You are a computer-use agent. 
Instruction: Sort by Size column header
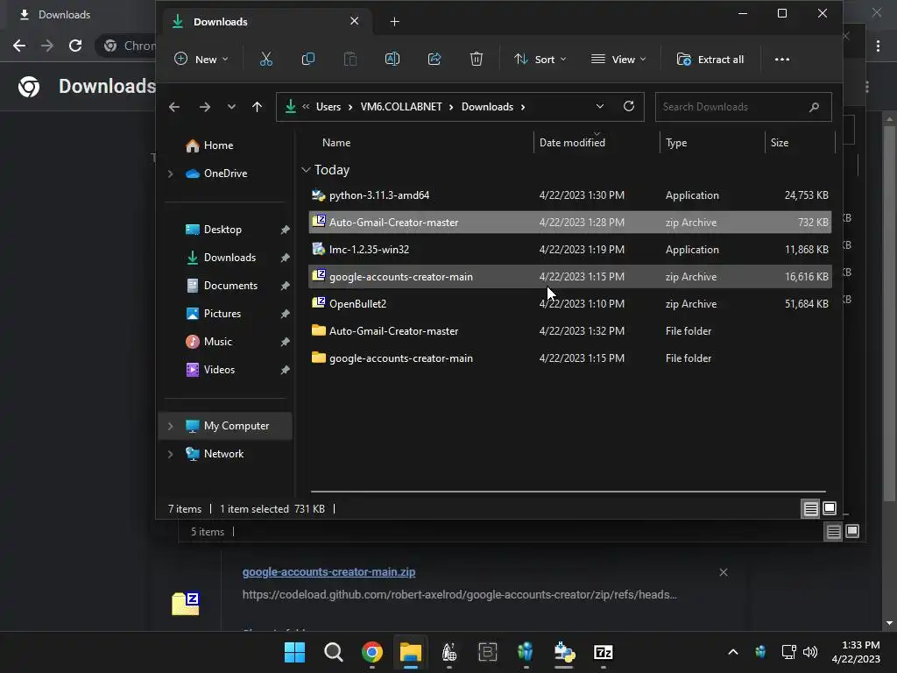[x=779, y=143]
